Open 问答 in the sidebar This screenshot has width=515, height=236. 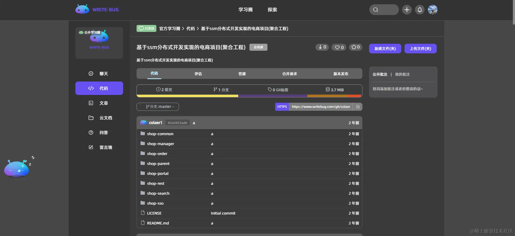[99, 132]
